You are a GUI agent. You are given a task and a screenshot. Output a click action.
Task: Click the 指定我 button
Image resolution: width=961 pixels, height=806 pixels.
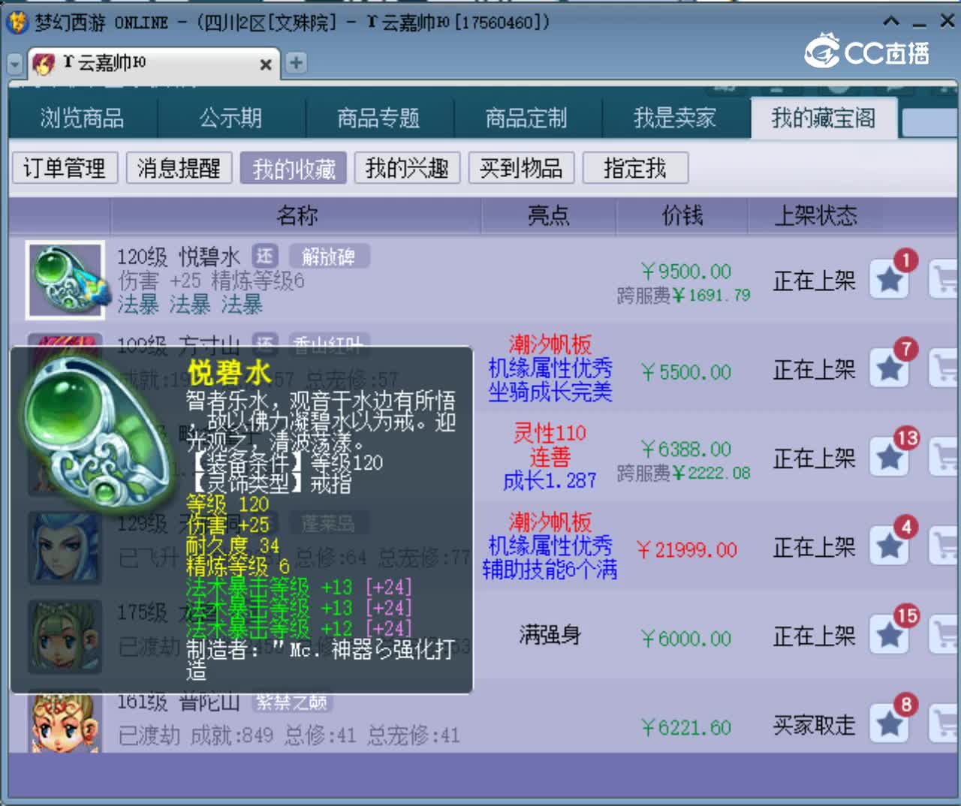tap(635, 168)
